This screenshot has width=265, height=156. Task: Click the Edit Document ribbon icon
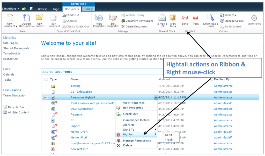(54, 18)
